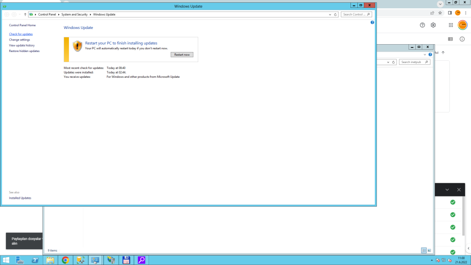Switch to Google Chrome on taskbar
Image resolution: width=471 pixels, height=265 pixels.
coord(65,260)
